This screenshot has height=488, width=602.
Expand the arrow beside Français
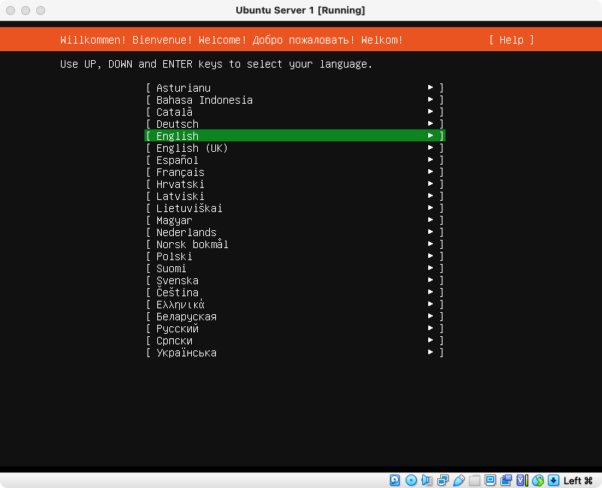point(430,172)
